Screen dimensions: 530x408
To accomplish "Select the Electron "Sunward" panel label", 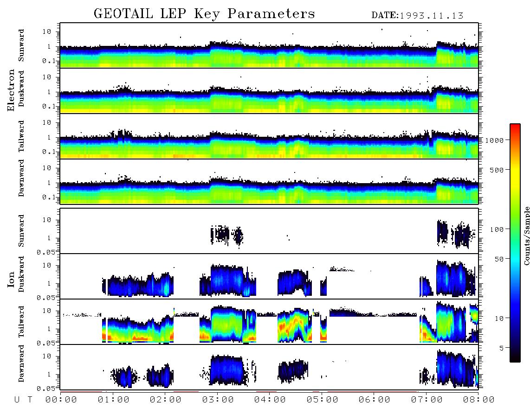I will (x=21, y=45).
